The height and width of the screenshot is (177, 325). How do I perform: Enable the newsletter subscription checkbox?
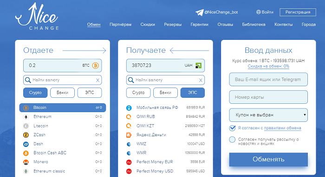(232, 139)
